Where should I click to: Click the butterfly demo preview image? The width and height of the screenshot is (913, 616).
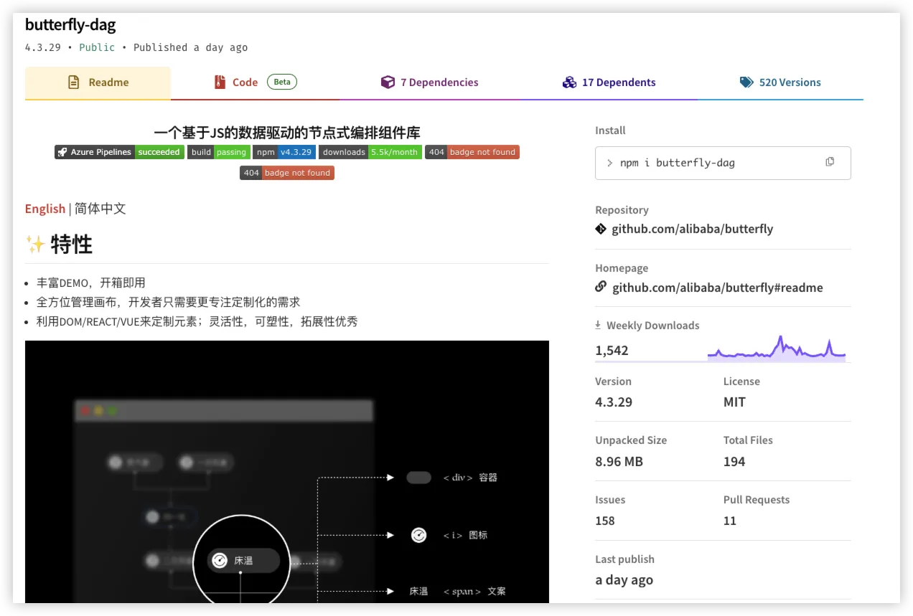coord(287,471)
